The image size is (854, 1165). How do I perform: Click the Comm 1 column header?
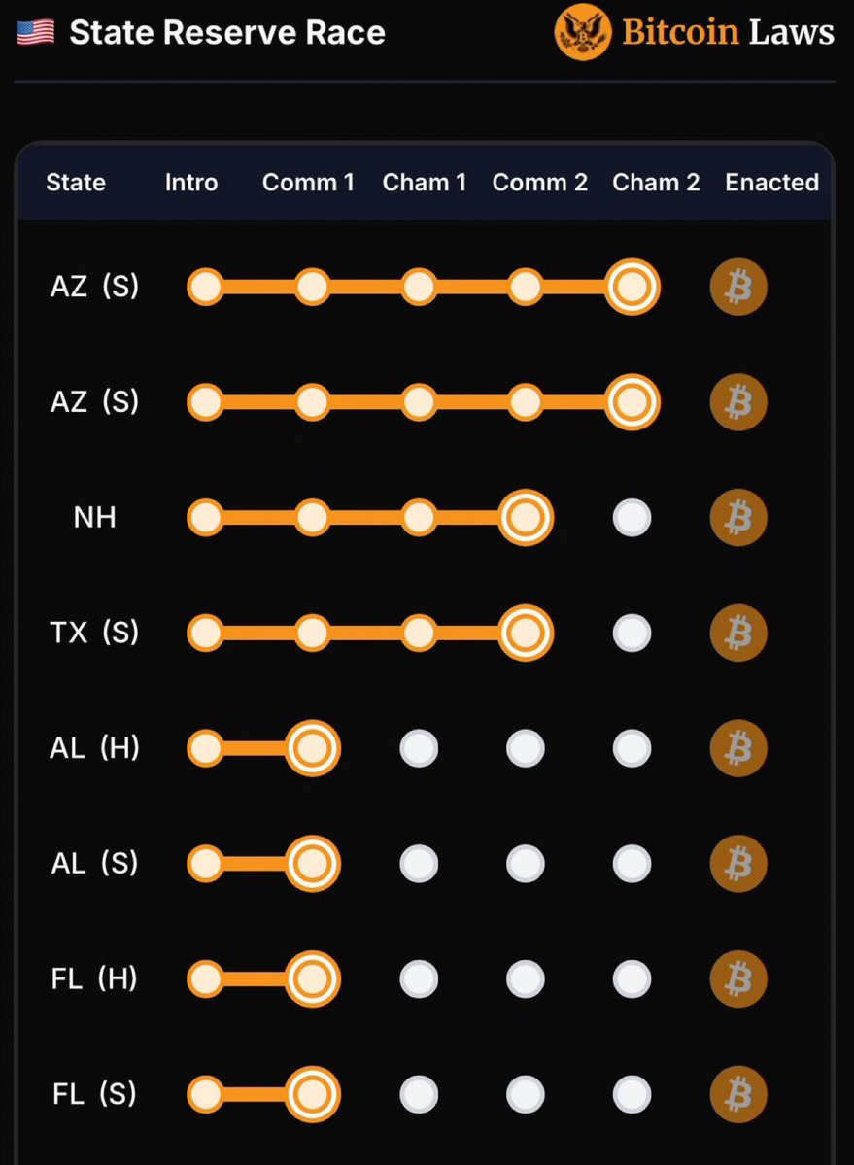point(308,182)
